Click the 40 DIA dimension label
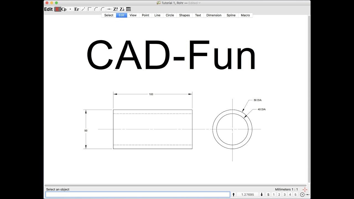Viewport: 354px width, 199px height. (x=262, y=109)
